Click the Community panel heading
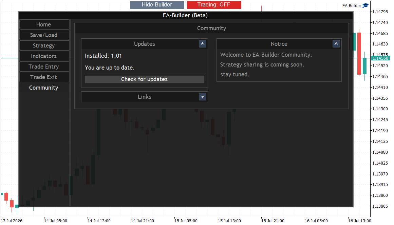394x225 pixels. pyautogui.click(x=211, y=29)
